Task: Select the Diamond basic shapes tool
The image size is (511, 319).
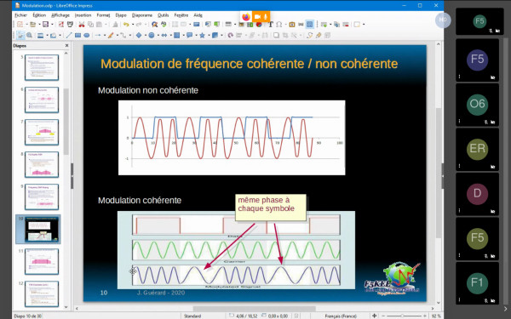Action: 139,35
